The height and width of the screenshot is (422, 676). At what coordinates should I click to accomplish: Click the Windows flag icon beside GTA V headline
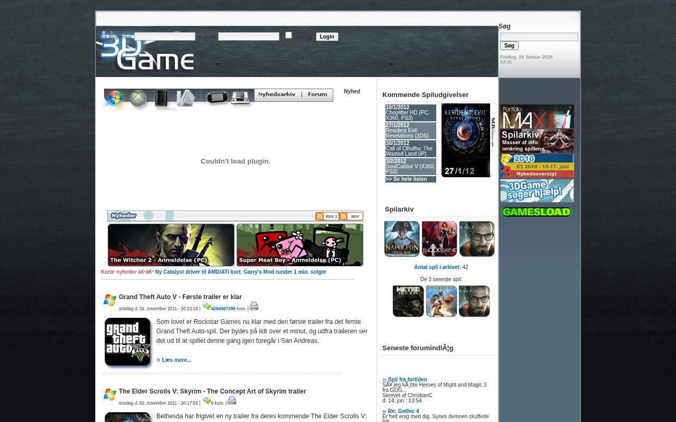click(x=110, y=300)
